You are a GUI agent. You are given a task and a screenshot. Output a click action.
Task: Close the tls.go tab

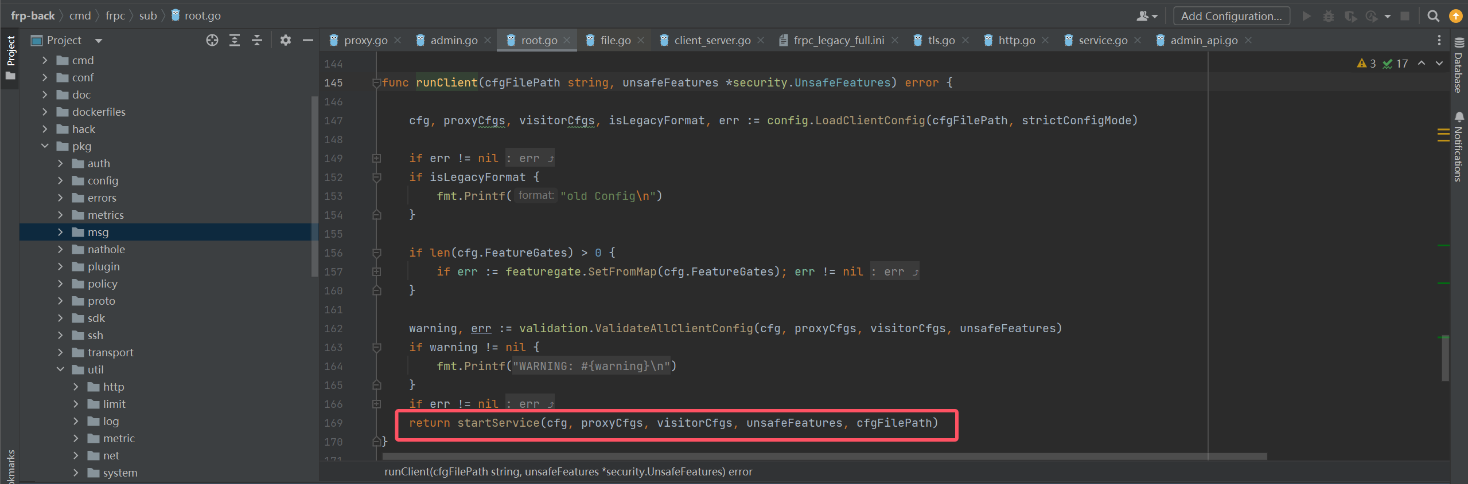[x=965, y=40]
